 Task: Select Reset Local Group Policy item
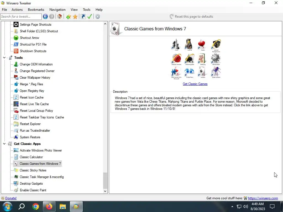(36, 111)
